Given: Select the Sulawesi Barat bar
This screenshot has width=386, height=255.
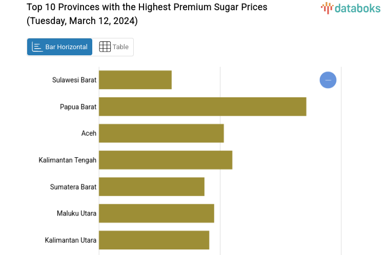Looking at the screenshot, I should click(135, 80).
